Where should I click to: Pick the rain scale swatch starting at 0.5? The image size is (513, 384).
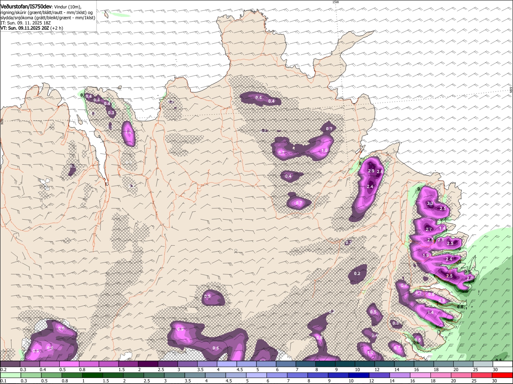[x=51, y=375]
